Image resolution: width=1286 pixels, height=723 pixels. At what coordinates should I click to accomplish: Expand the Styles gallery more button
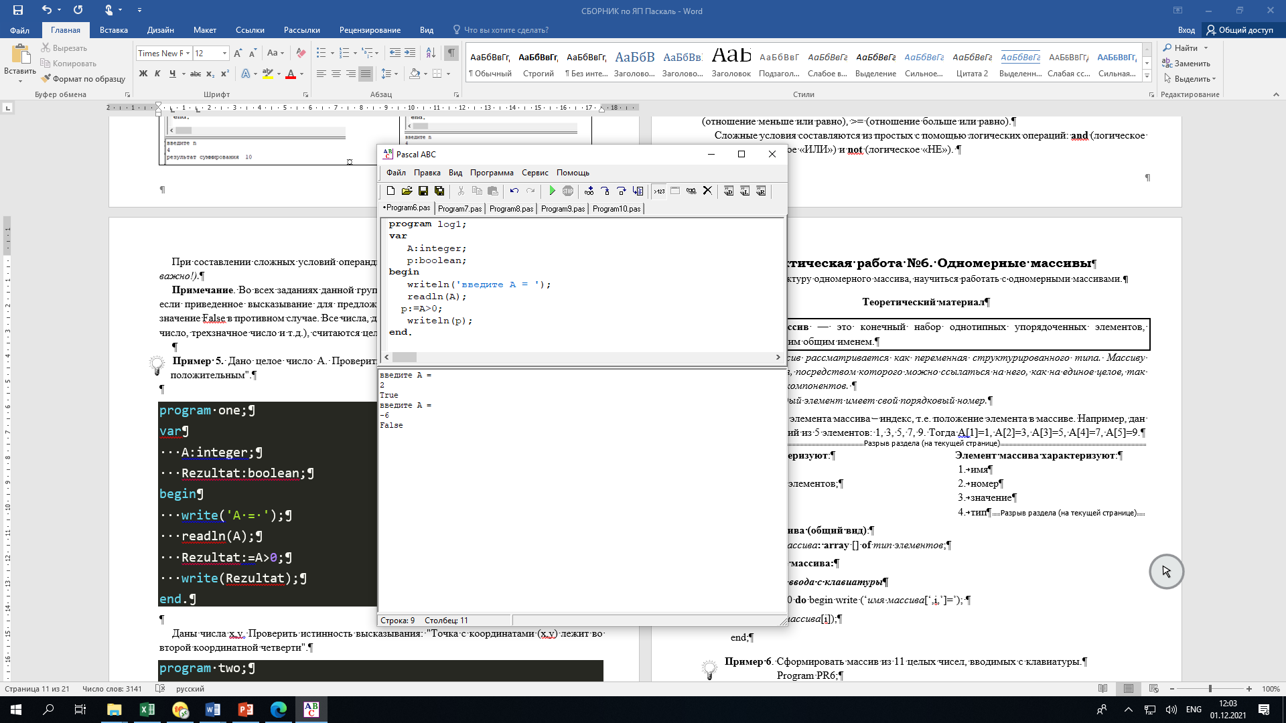[x=1147, y=76]
